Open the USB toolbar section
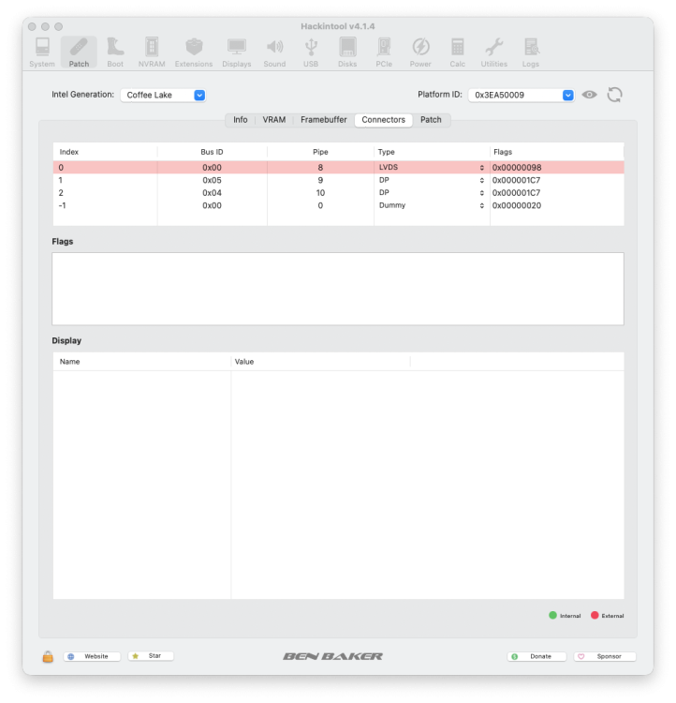676x703 pixels. click(311, 52)
